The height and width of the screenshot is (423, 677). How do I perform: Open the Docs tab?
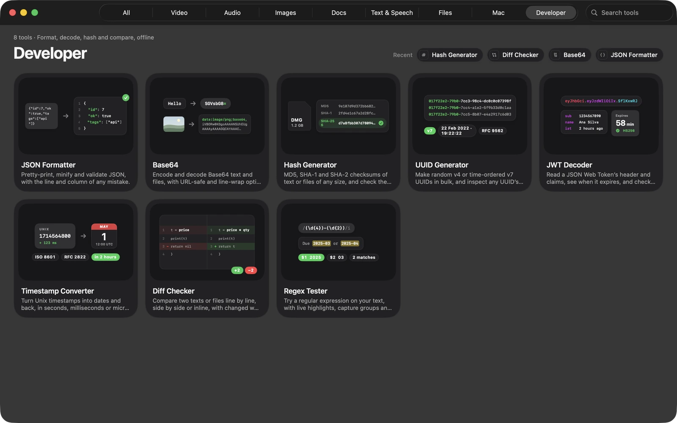[338, 13]
